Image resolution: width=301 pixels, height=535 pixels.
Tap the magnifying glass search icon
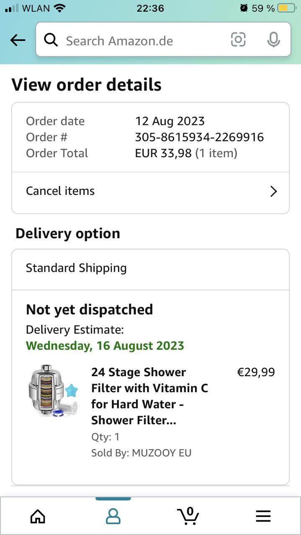pos(51,41)
